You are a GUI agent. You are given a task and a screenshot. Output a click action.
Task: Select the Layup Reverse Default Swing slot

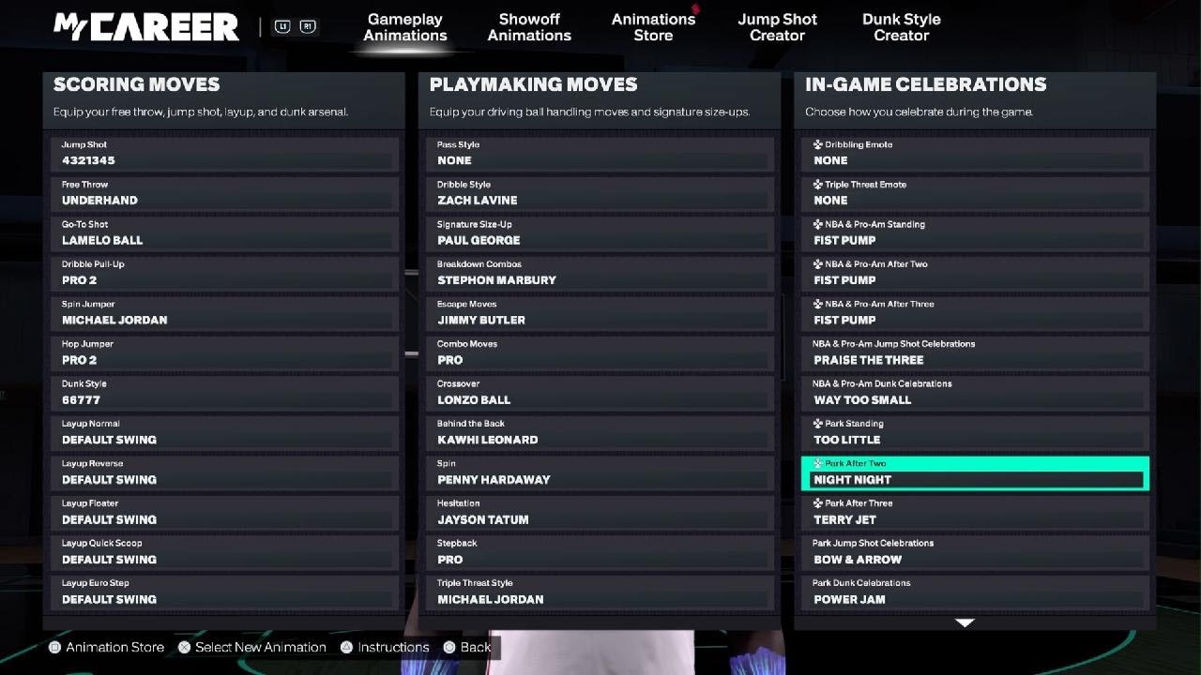coord(225,472)
